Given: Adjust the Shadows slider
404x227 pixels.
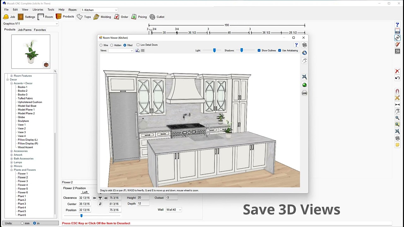Looking at the screenshot, I should click(242, 50).
